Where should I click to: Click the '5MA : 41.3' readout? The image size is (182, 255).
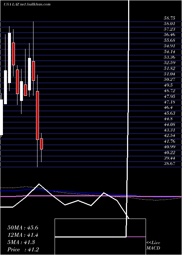(21, 242)
